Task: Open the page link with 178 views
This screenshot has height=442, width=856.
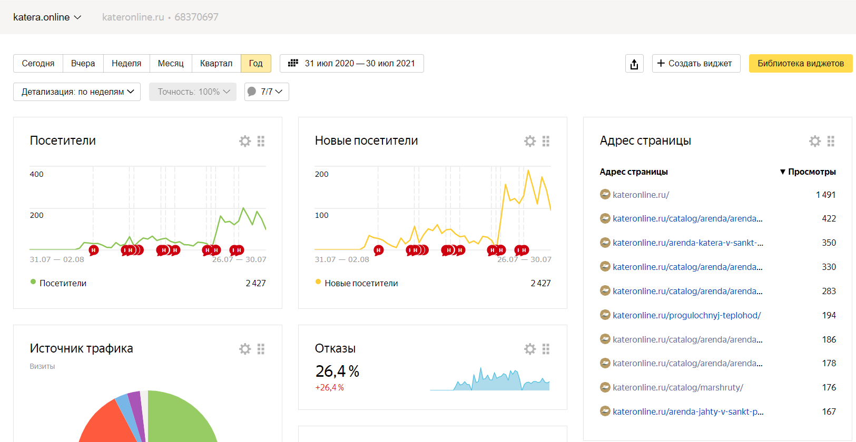Action: (x=687, y=363)
